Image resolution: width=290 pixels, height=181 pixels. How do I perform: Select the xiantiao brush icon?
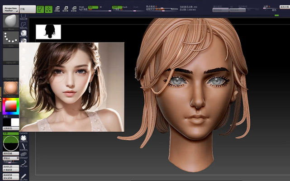(24, 147)
